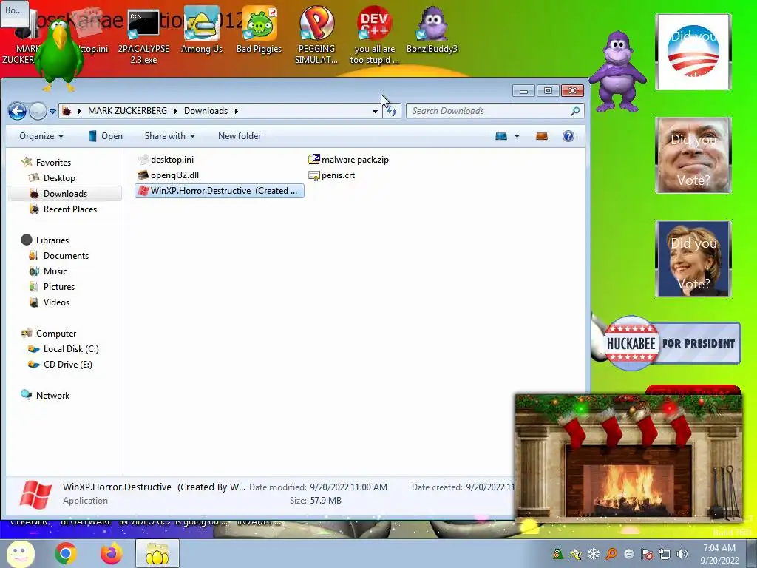Select the desktop.ini file

[x=166, y=160]
